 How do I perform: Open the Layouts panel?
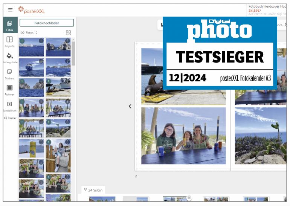pyautogui.click(x=9, y=42)
